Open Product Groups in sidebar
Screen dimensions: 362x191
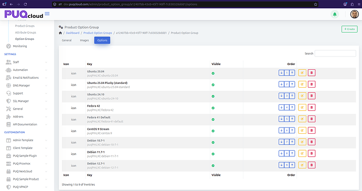coord(25,26)
